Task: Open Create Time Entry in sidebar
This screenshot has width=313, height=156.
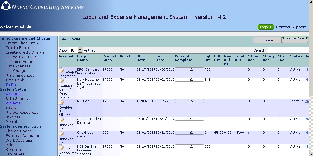Action: point(22,43)
